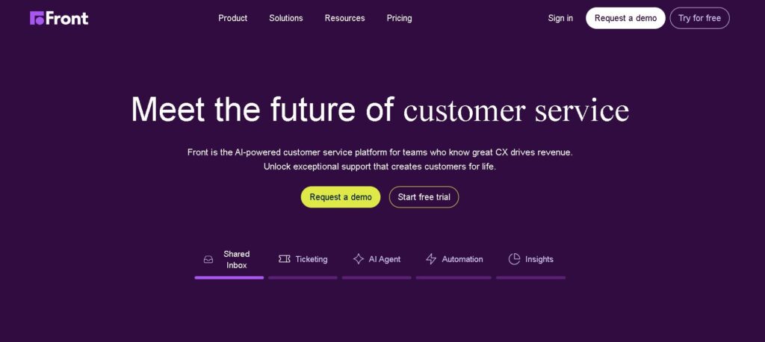Select the AI Agent sparkle icon
765x342 pixels.
click(359, 259)
